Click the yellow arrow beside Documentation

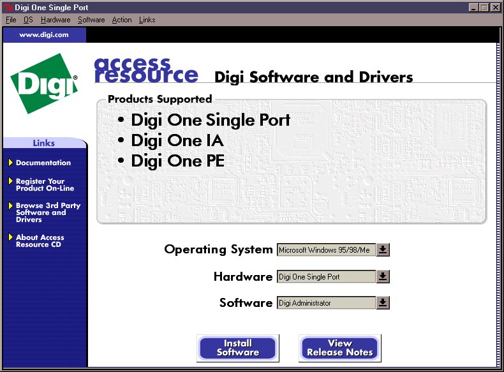point(11,163)
